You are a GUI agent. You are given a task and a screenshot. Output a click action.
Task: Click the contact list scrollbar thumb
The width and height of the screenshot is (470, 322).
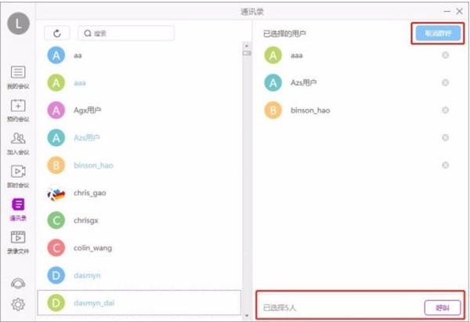[247, 53]
